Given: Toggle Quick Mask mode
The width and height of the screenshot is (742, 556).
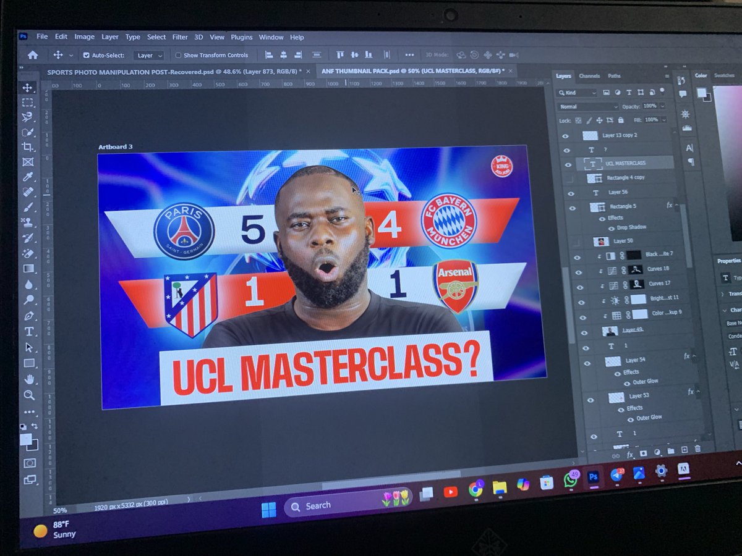Looking at the screenshot, I should [x=30, y=462].
